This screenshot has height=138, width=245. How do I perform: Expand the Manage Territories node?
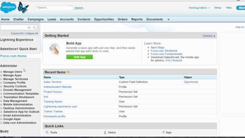tap(1, 79)
